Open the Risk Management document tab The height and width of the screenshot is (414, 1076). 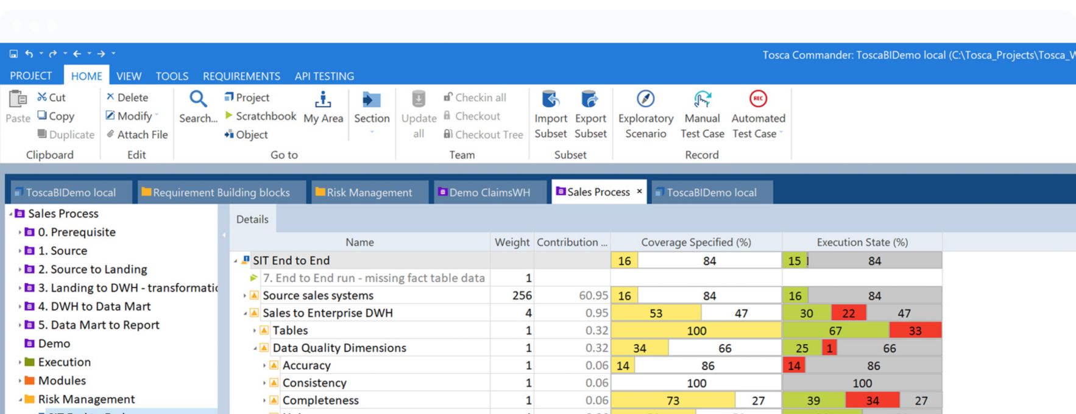369,192
